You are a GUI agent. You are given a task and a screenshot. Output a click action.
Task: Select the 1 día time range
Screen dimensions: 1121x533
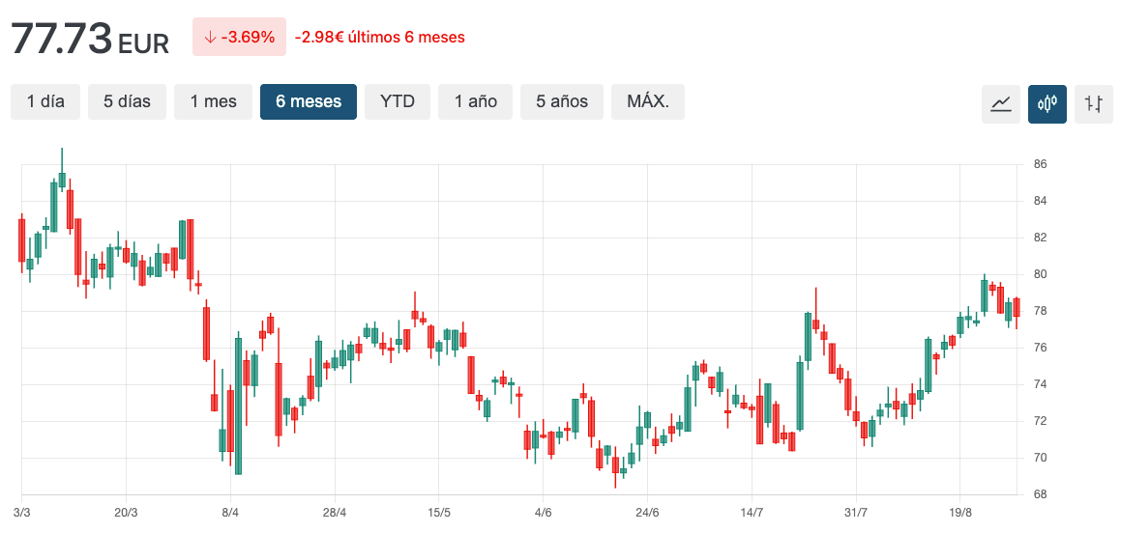pyautogui.click(x=45, y=101)
